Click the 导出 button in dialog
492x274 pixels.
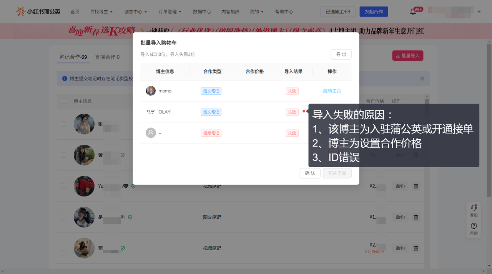341,54
